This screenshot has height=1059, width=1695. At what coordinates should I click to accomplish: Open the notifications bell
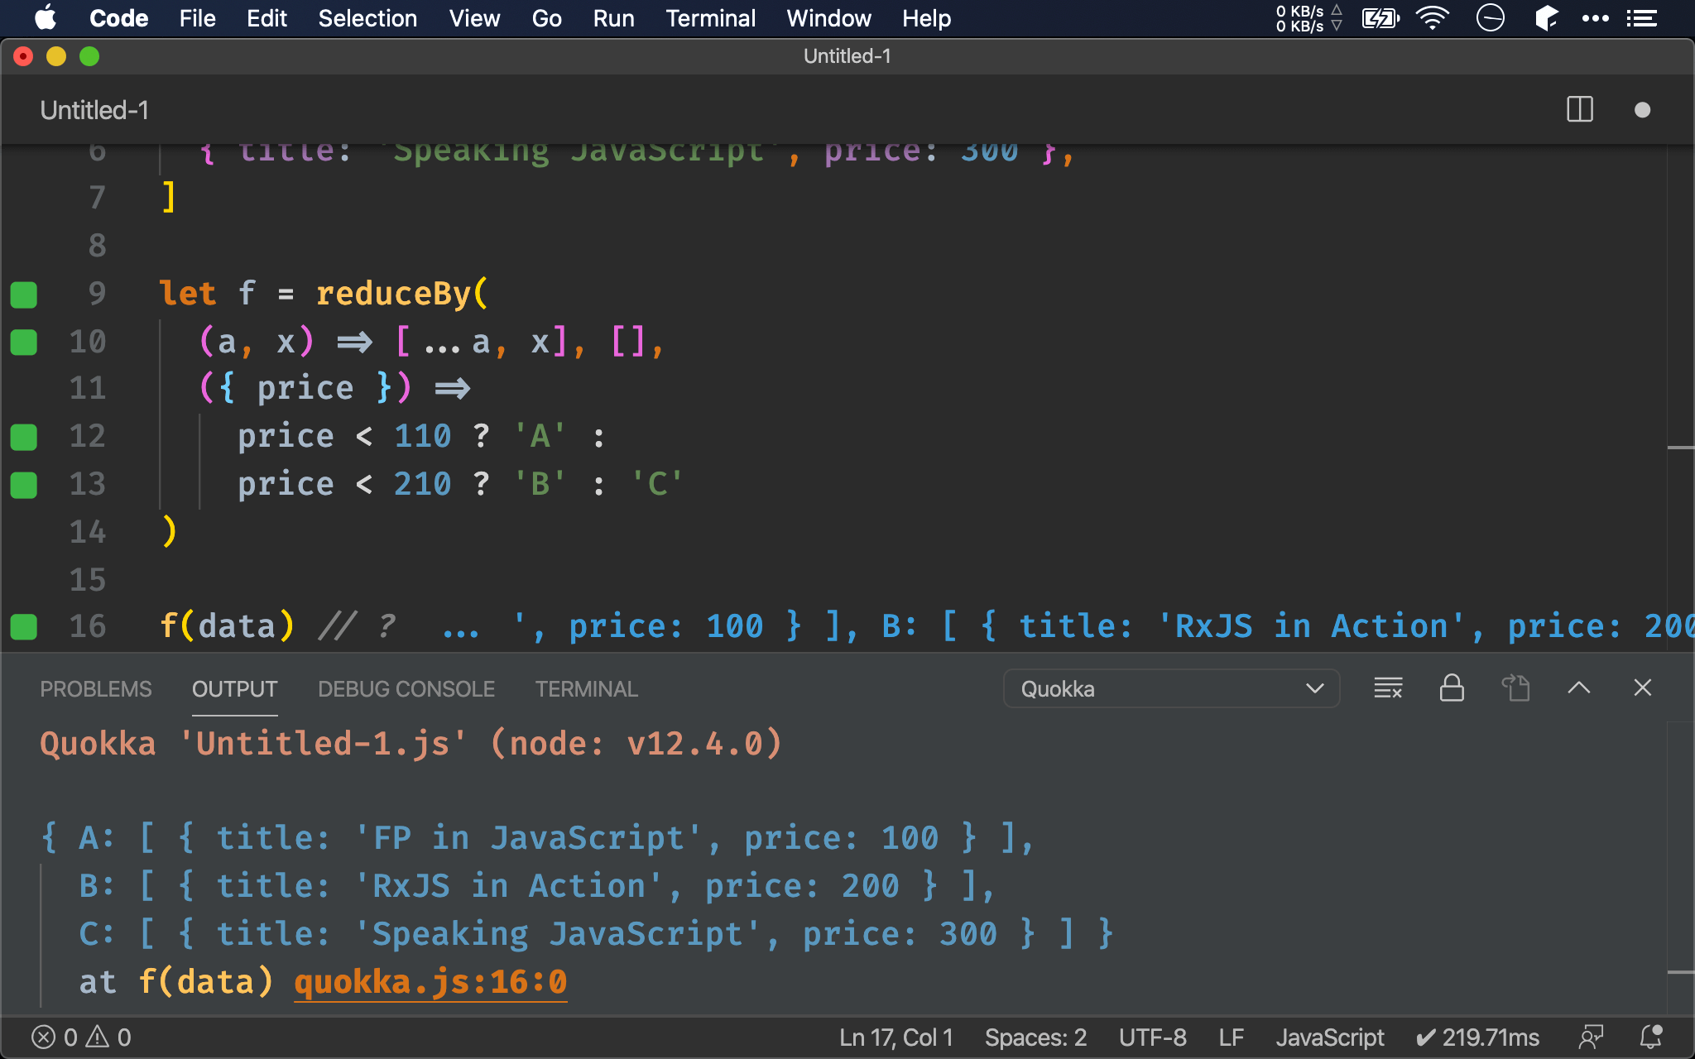(1651, 1037)
